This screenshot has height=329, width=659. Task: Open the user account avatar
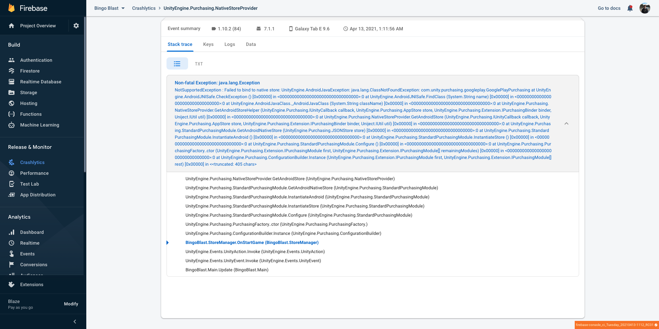point(645,8)
